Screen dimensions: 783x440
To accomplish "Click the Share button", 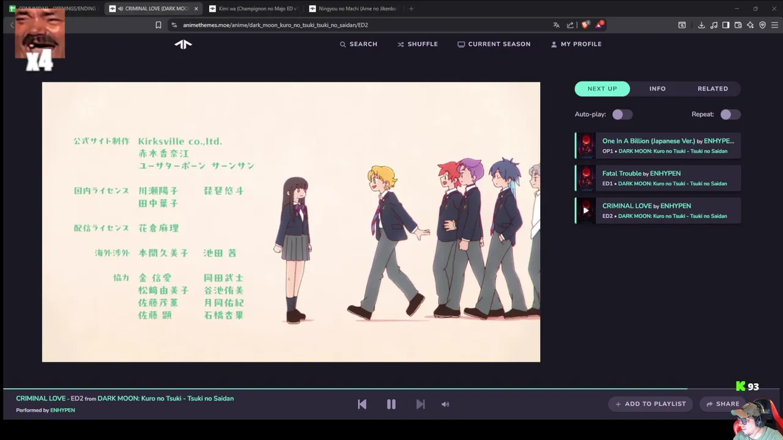I will 723,404.
